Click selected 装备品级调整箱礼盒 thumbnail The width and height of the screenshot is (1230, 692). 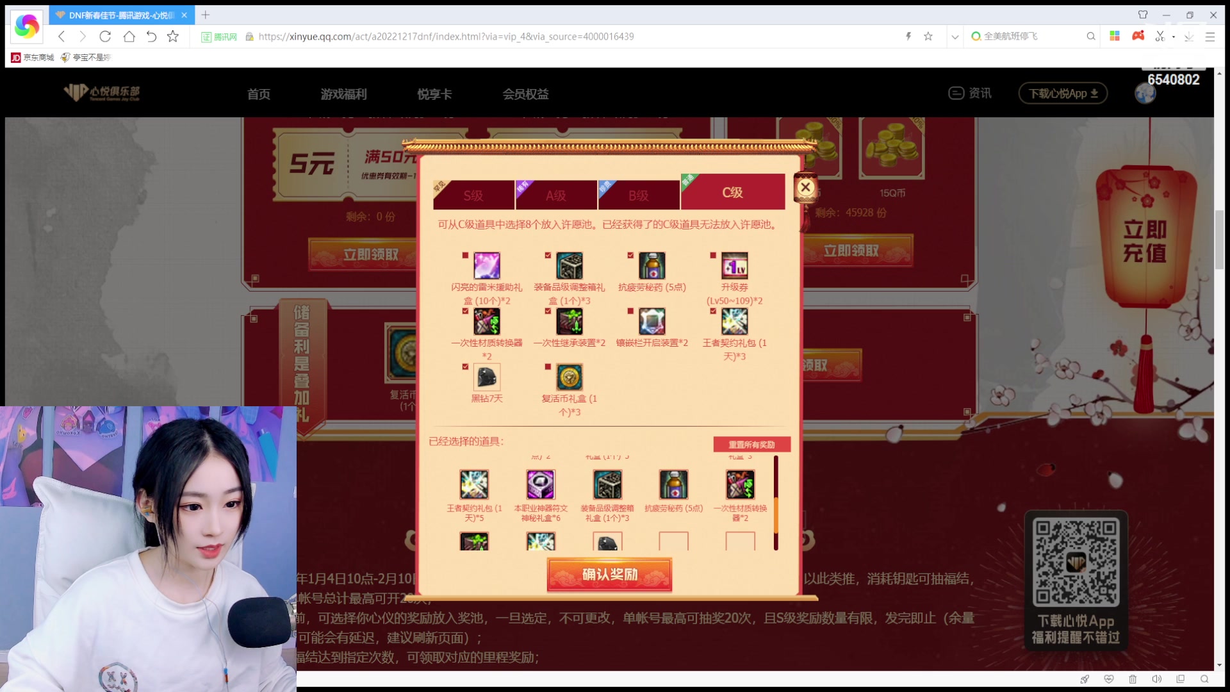click(607, 484)
